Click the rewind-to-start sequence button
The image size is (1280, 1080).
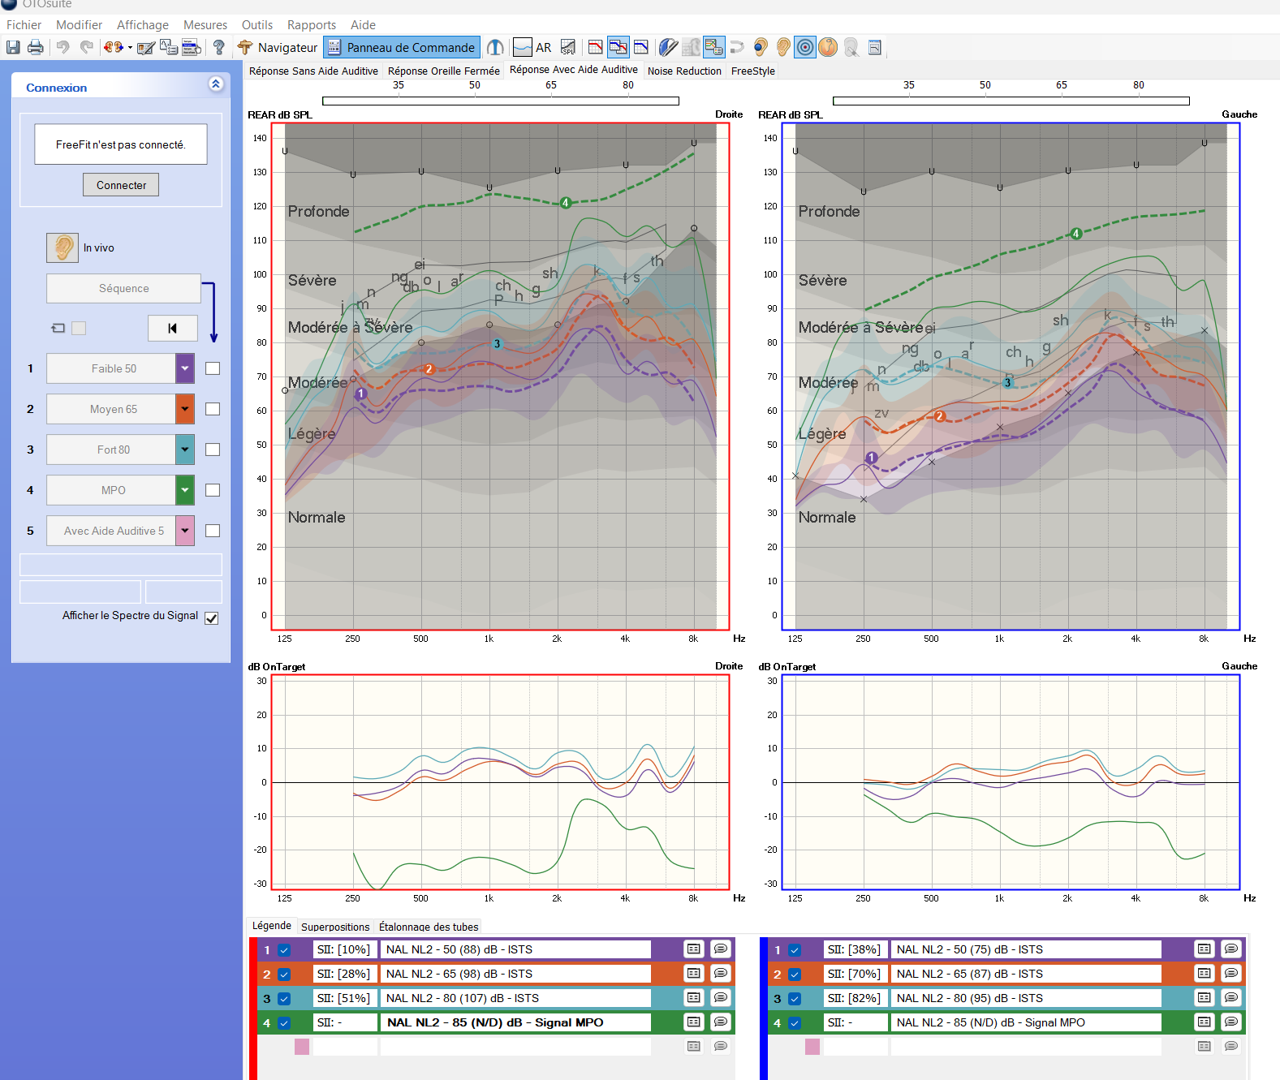pos(172,329)
